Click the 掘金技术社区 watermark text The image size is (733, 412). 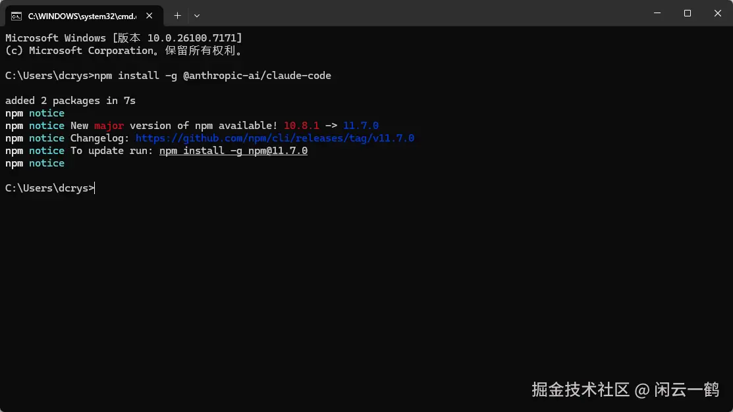pos(580,390)
